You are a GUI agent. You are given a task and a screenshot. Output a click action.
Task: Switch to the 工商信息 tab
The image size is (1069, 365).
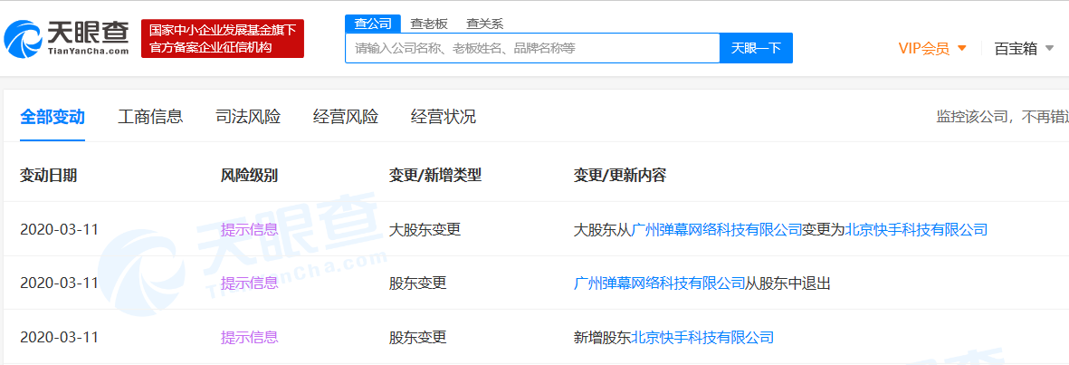click(x=150, y=117)
